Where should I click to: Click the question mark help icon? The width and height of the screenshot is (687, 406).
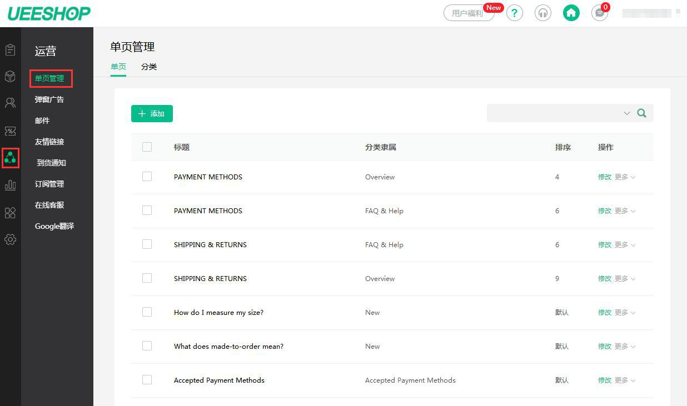point(515,13)
